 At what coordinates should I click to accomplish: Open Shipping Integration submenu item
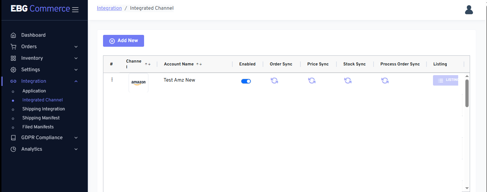point(44,109)
